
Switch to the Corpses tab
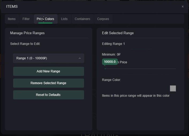tap(103, 19)
